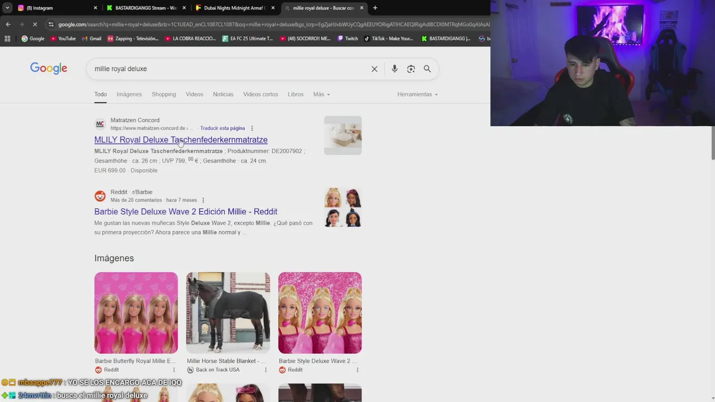Stop loading the page with the X button
Screen dimensions: 715x402
[x=35, y=24]
